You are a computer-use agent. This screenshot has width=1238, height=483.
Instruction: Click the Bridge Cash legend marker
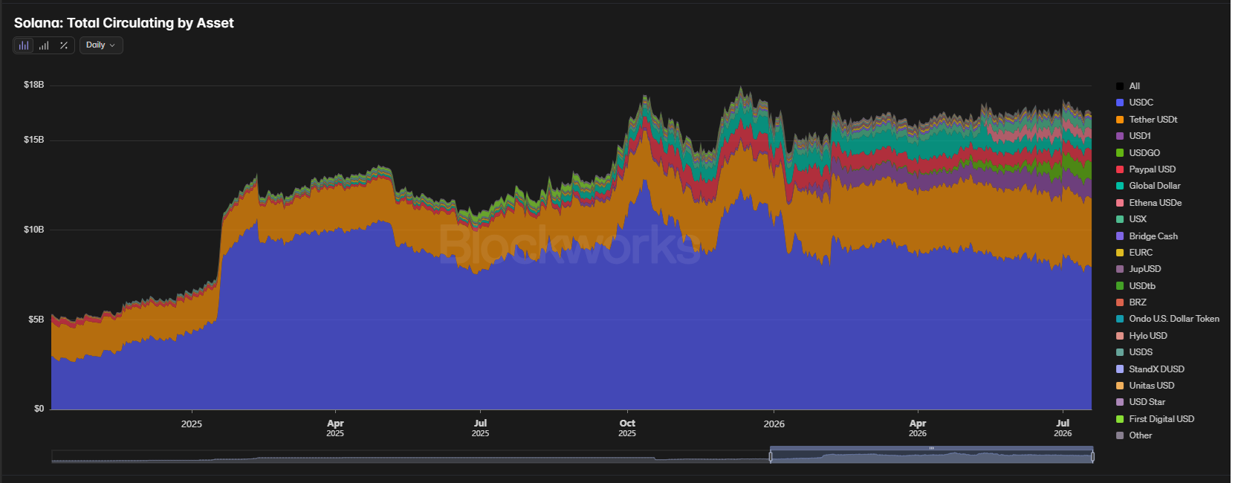pos(1120,236)
